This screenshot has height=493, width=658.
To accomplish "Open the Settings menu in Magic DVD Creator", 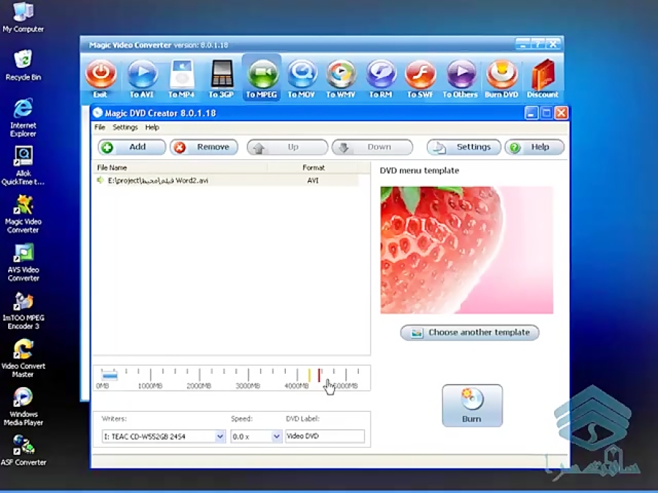I will [124, 127].
